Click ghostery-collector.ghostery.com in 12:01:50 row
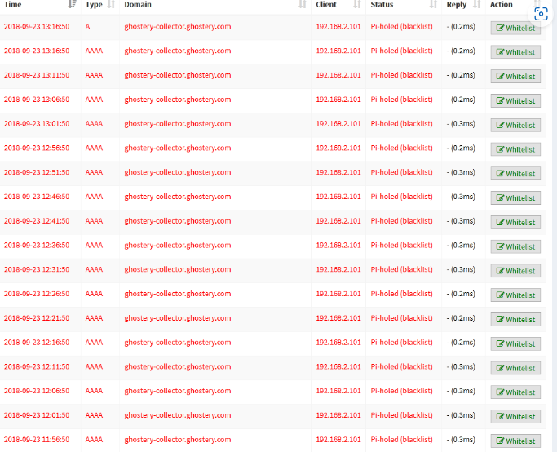The height and width of the screenshot is (452, 557). click(x=178, y=415)
